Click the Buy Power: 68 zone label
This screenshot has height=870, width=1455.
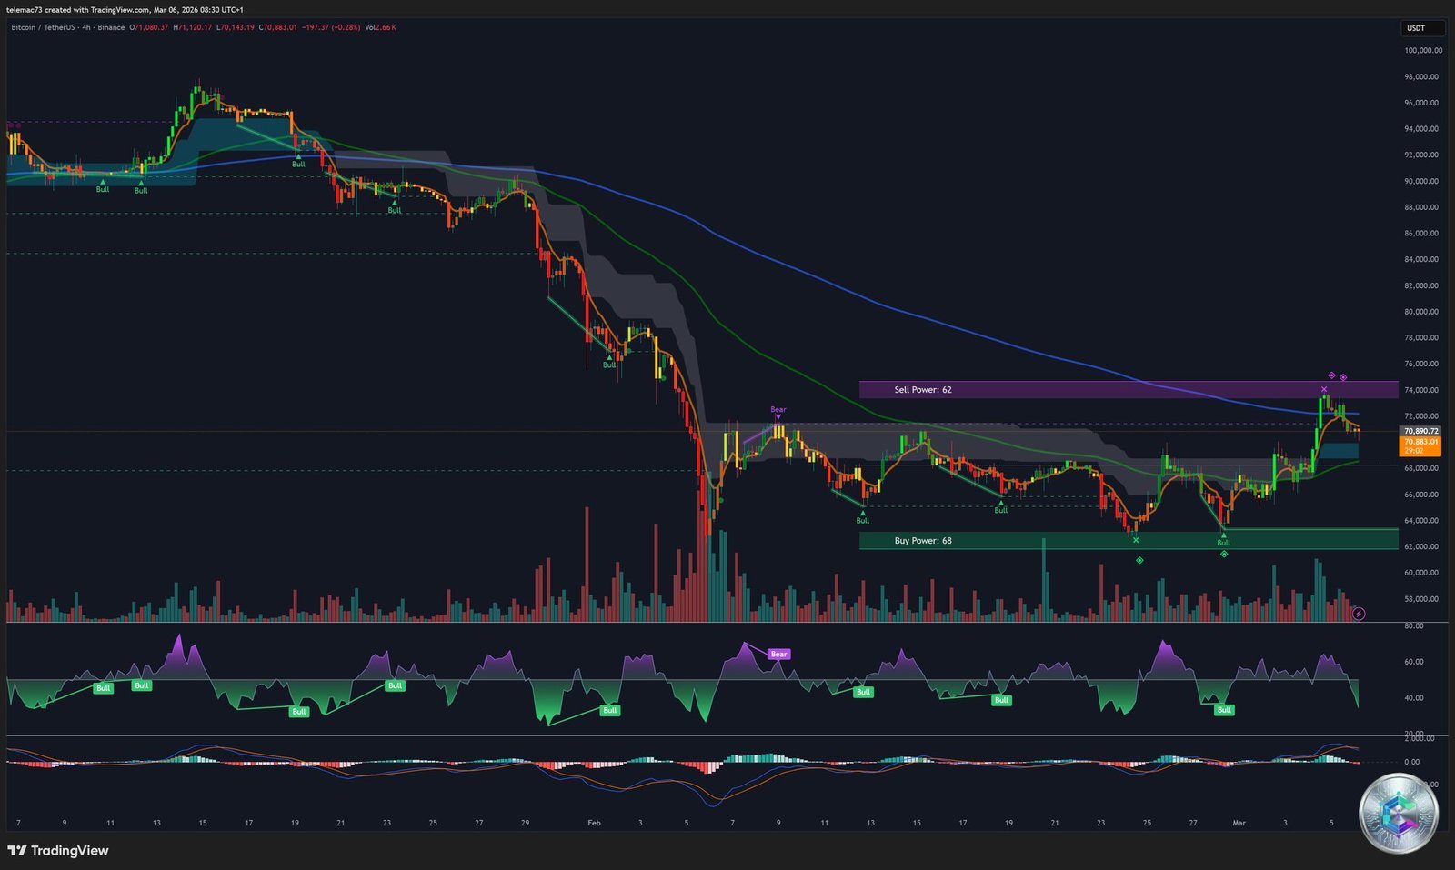[921, 540]
